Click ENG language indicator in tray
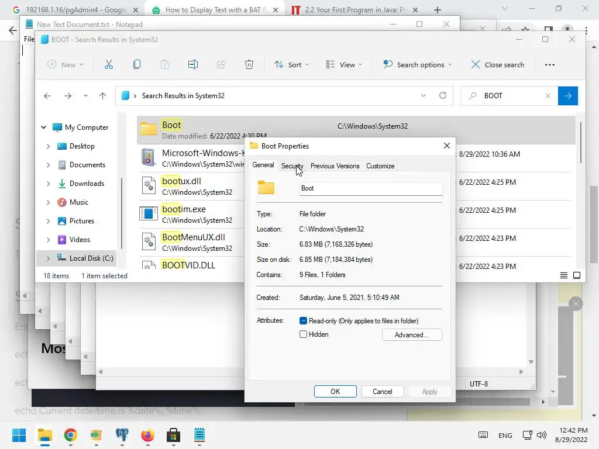 point(505,435)
